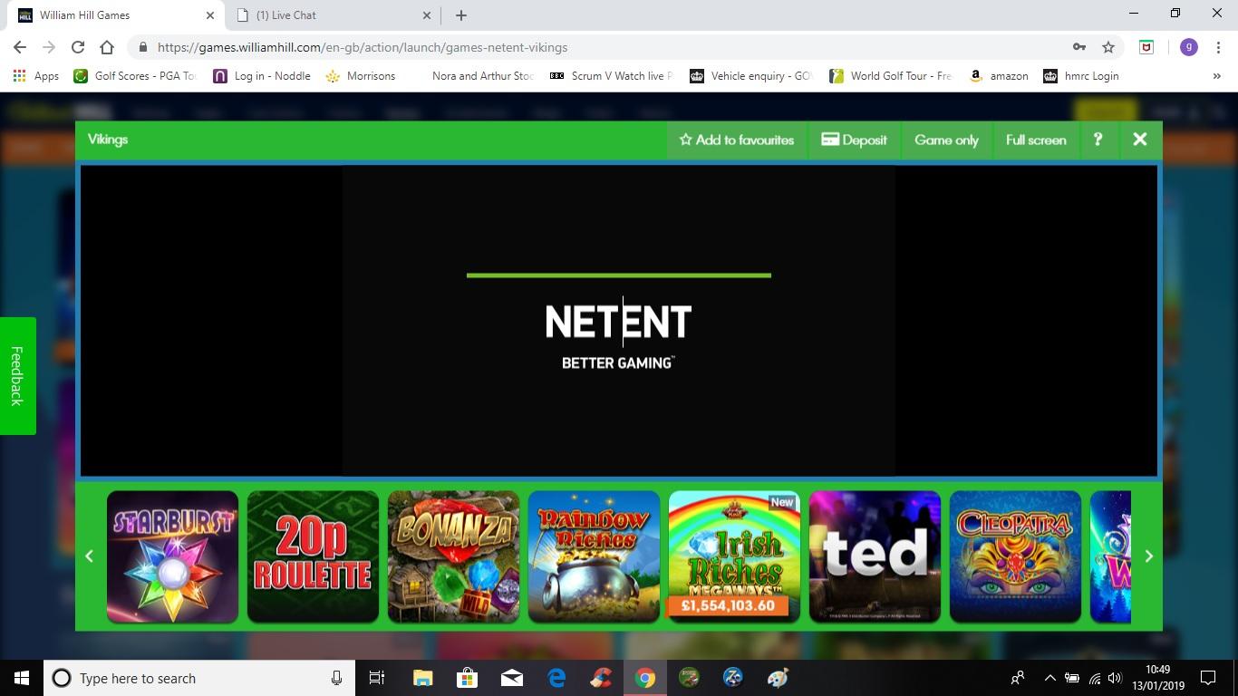Screen dimensions: 1238x696
Task: Open the taskbar clock and date
Action: (x=1157, y=678)
